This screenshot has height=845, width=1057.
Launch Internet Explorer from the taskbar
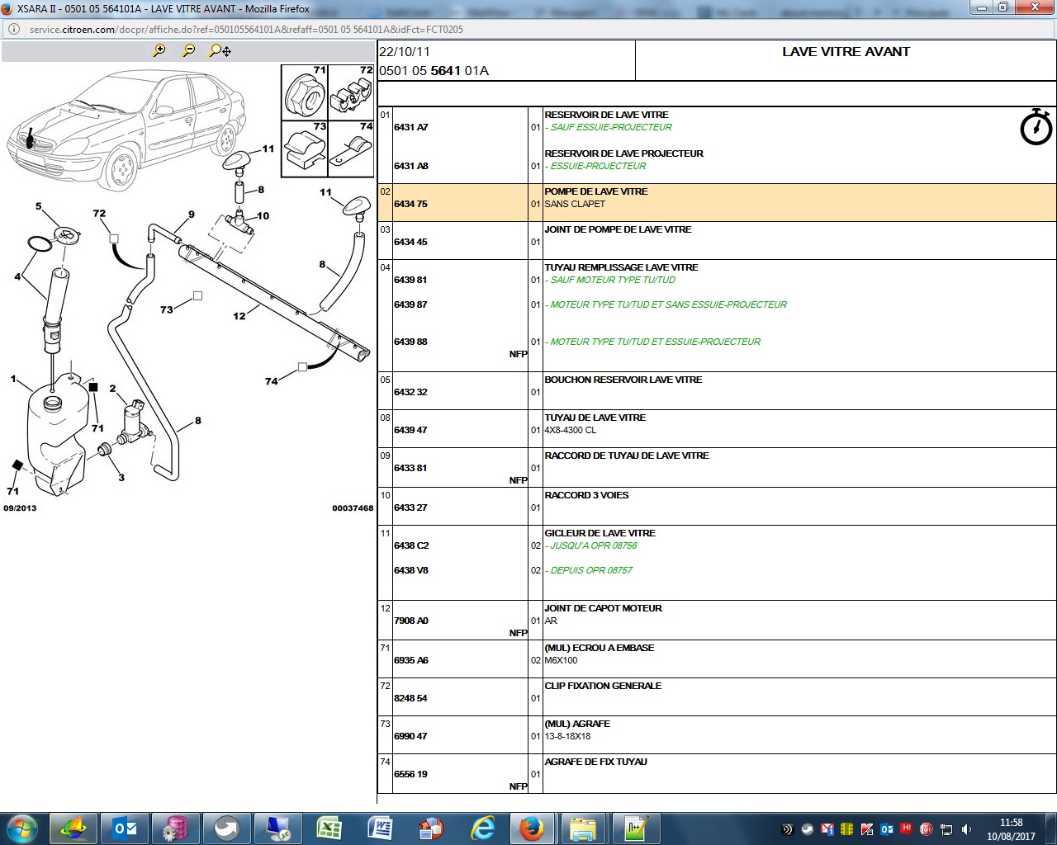click(x=481, y=828)
